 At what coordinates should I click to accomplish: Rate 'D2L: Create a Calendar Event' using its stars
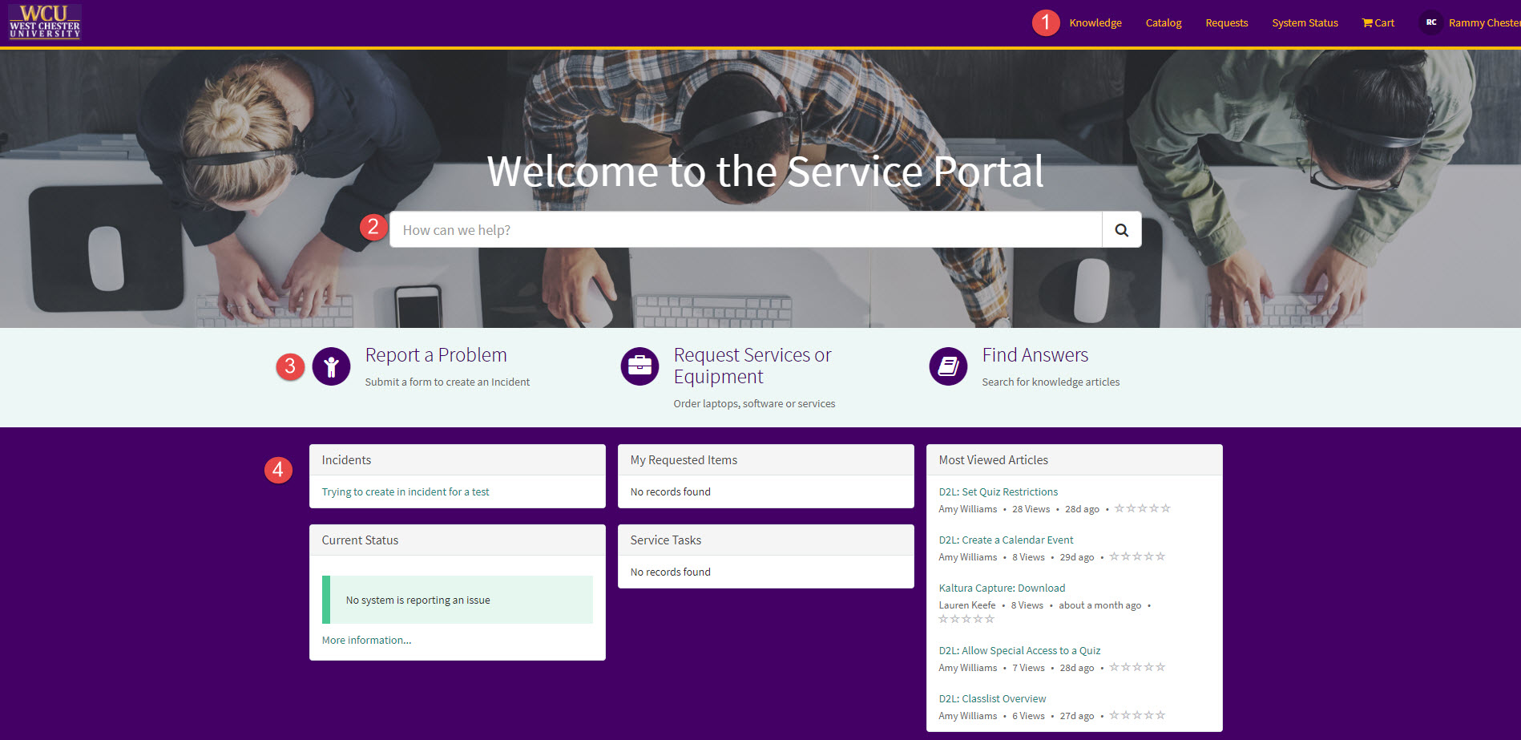coord(1137,556)
